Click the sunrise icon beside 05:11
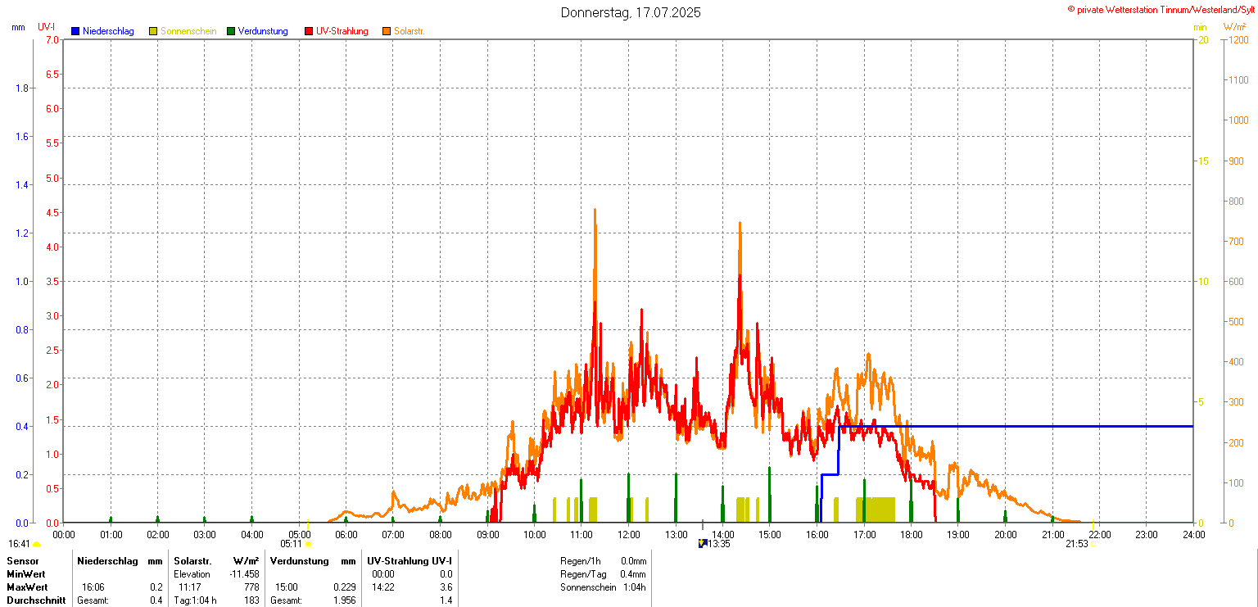The height and width of the screenshot is (607, 1258). [309, 544]
